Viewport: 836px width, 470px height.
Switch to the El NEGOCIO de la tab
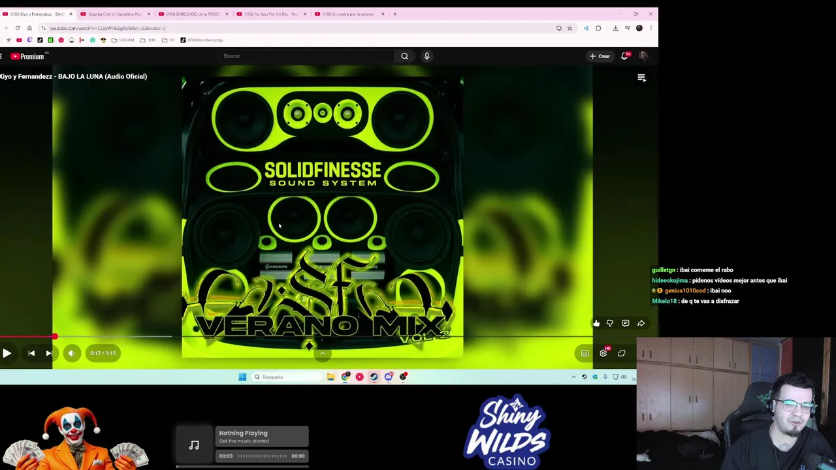(193, 14)
